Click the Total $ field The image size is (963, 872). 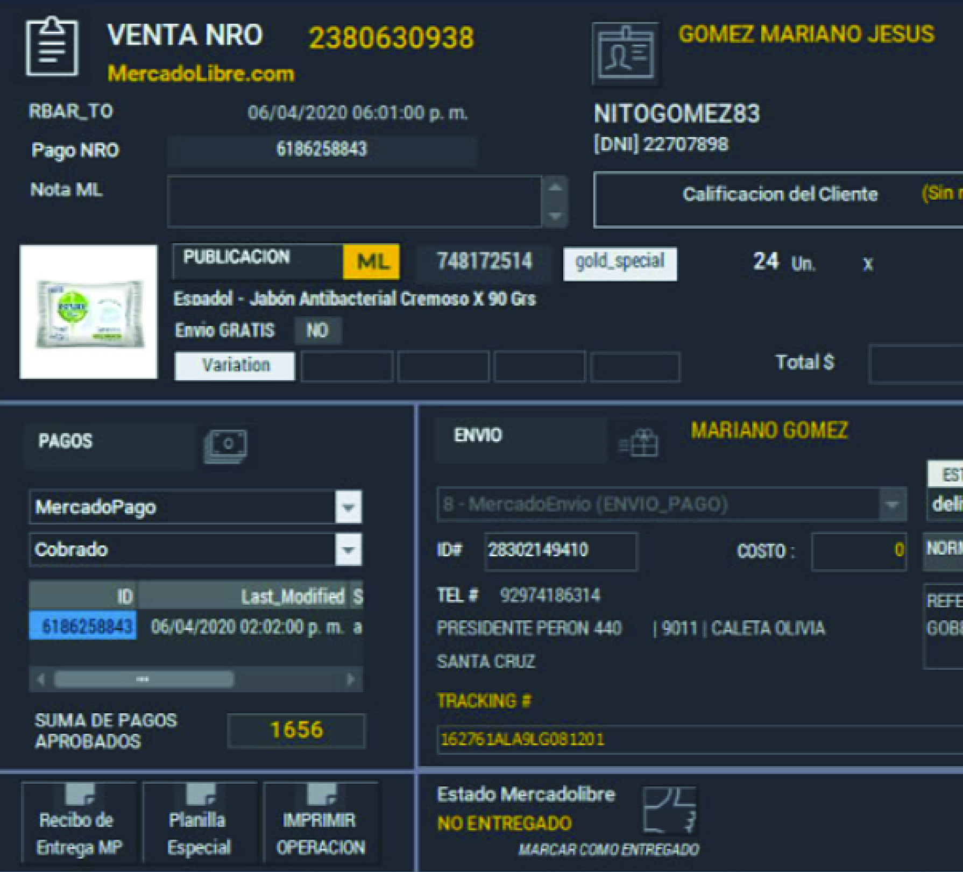tap(916, 364)
